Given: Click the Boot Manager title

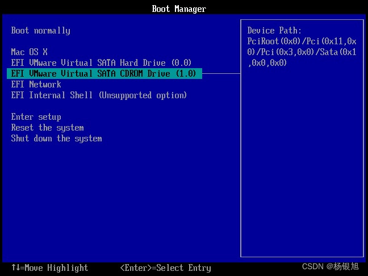Looking at the screenshot, I should tap(179, 9).
